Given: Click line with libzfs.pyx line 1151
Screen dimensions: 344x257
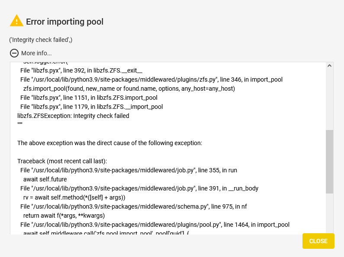Looking at the screenshot, I should [x=89, y=98].
